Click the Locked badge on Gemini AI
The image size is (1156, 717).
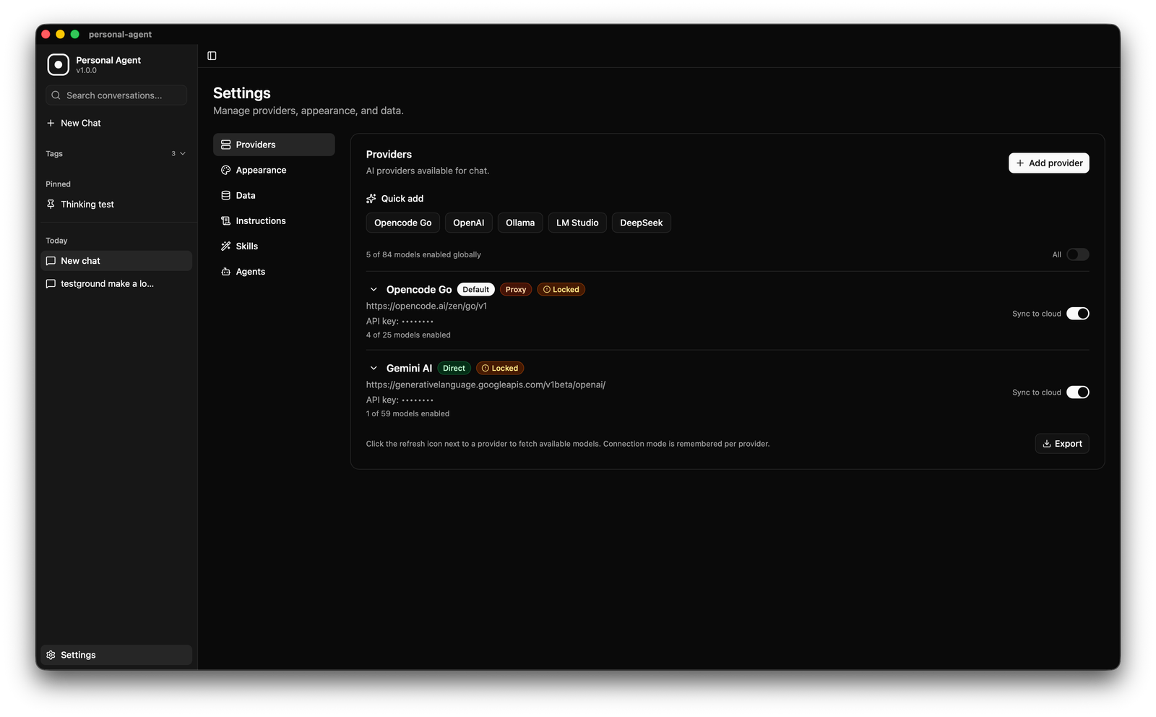[x=500, y=368]
